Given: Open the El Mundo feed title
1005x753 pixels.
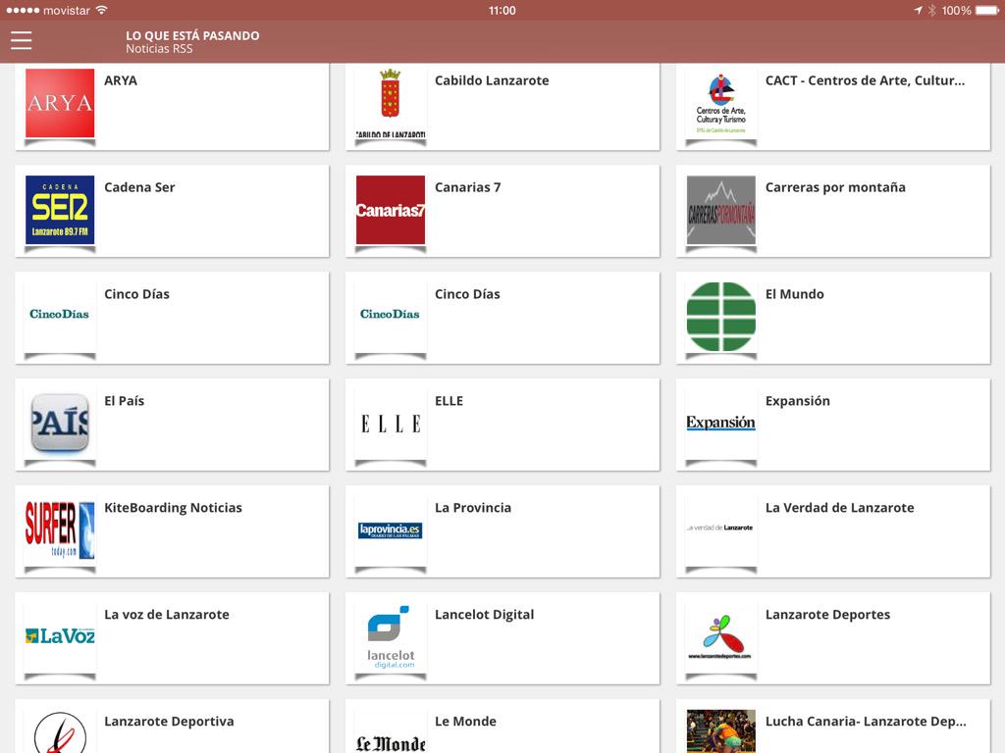Looking at the screenshot, I should pos(795,294).
